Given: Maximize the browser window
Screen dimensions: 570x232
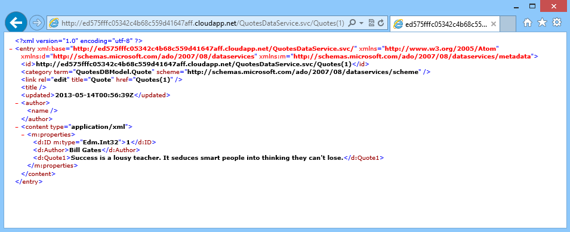Looking at the screenshot, I should [x=532, y=6].
